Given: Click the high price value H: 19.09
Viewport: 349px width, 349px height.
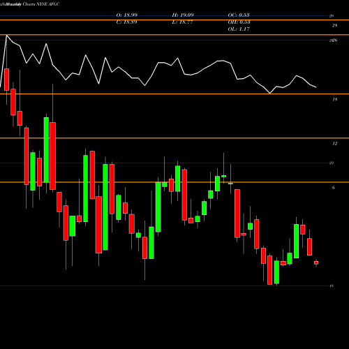Looking at the screenshot, I should (183, 15).
